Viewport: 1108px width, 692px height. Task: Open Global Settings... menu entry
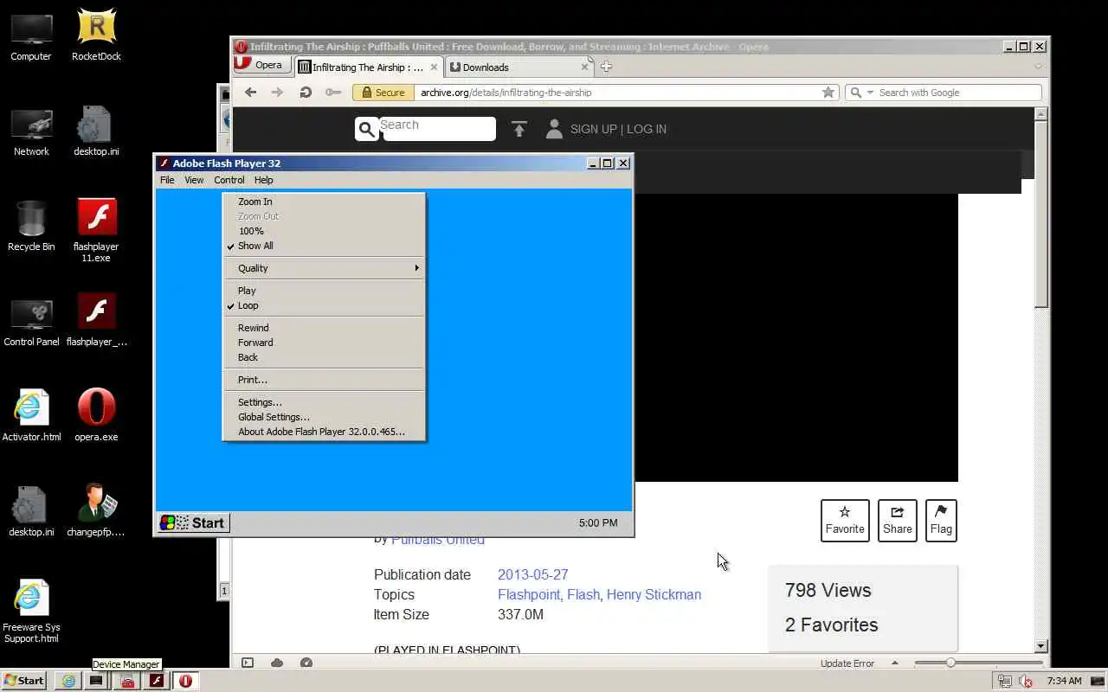pos(323,417)
